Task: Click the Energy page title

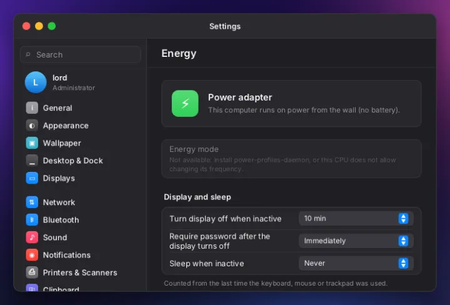Action: click(x=179, y=53)
